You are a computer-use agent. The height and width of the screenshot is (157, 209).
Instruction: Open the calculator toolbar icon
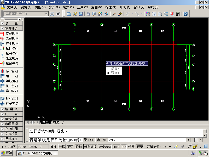pyautogui.click(x=178, y=14)
